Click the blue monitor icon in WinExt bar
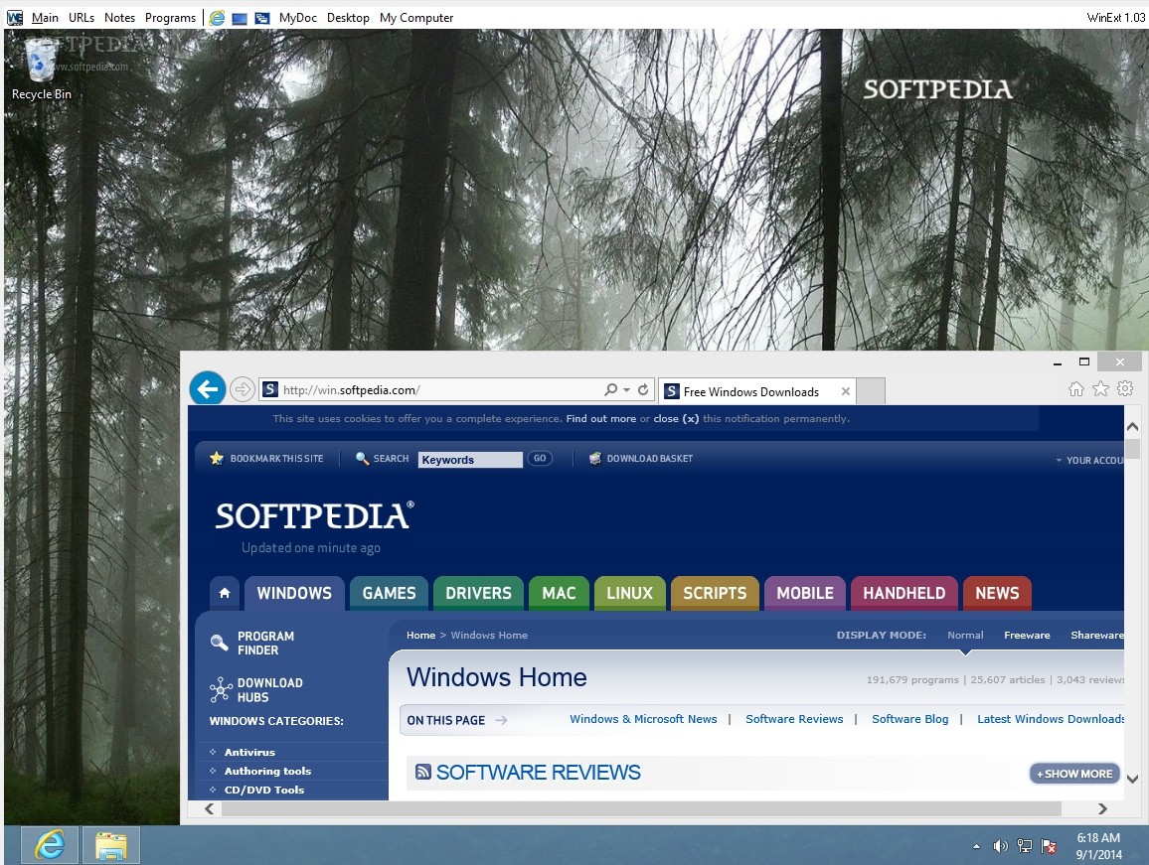Viewport: 1149px width, 865px height. (240, 18)
